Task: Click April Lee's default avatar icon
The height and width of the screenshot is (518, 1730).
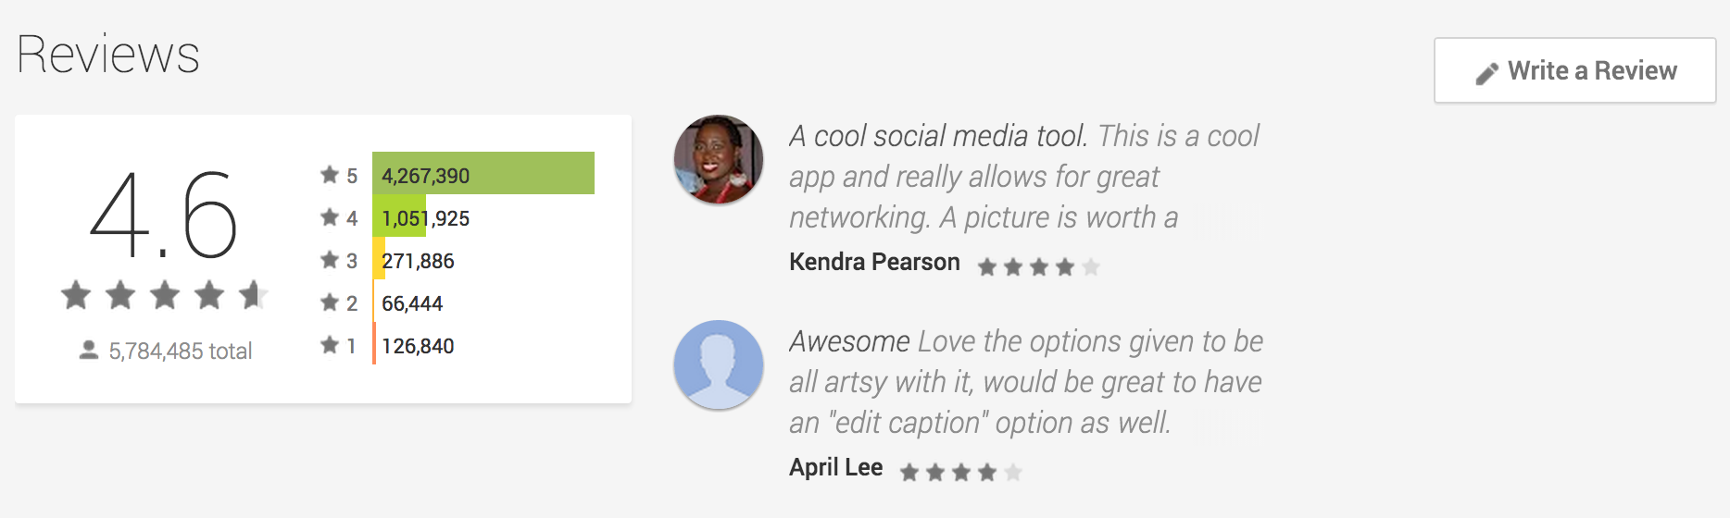Action: [x=719, y=364]
